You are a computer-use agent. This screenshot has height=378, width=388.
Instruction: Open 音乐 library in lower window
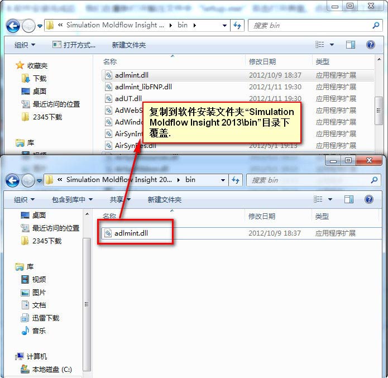pyautogui.click(x=33, y=331)
